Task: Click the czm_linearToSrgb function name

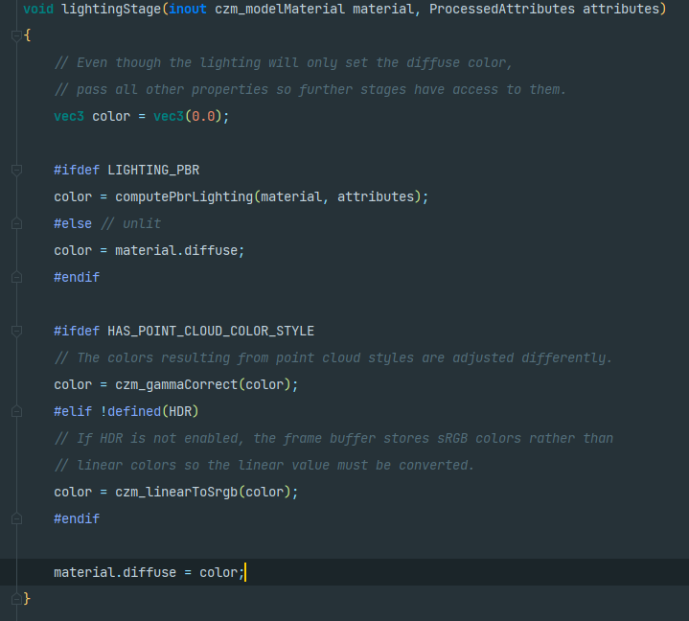Action: pyautogui.click(x=176, y=493)
